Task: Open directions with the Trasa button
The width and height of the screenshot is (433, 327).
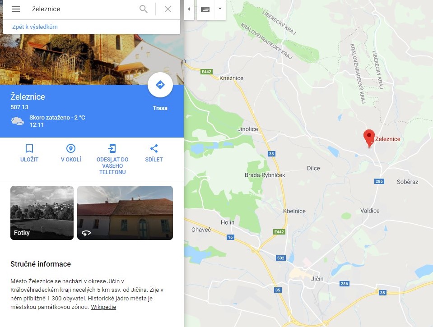Action: (x=160, y=85)
